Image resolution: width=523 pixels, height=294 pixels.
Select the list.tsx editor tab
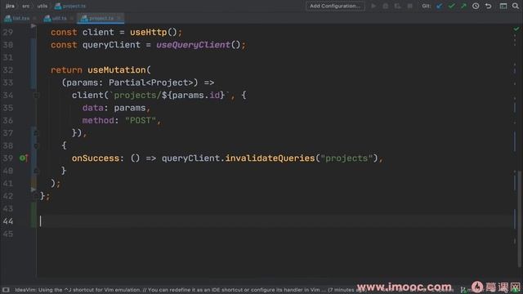pyautogui.click(x=20, y=18)
